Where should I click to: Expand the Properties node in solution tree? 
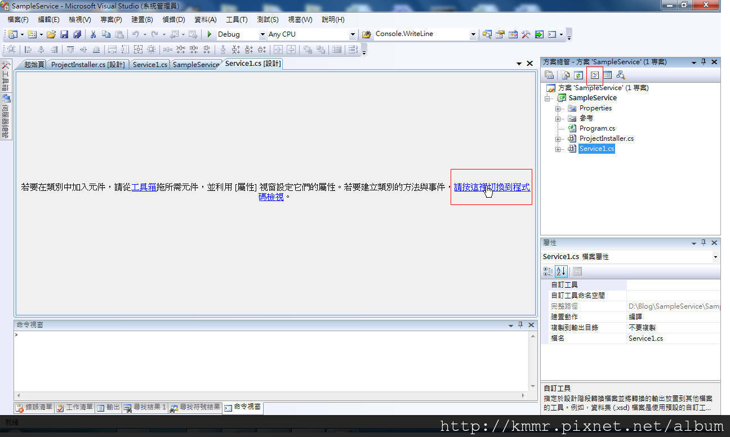click(x=558, y=108)
